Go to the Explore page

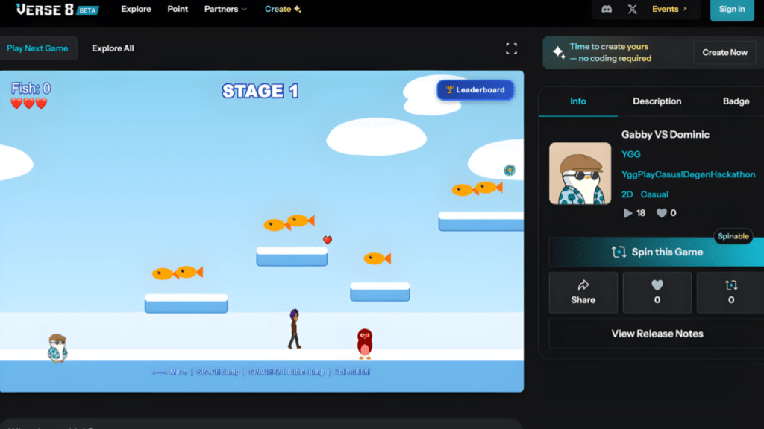click(136, 10)
